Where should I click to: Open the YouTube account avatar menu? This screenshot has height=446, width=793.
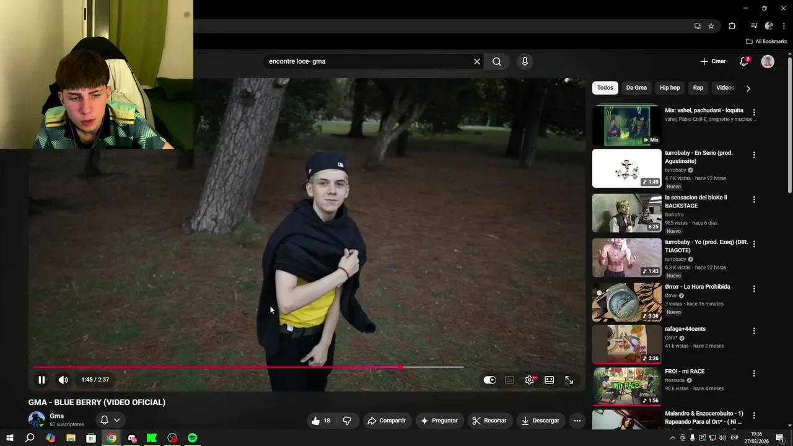coord(768,61)
